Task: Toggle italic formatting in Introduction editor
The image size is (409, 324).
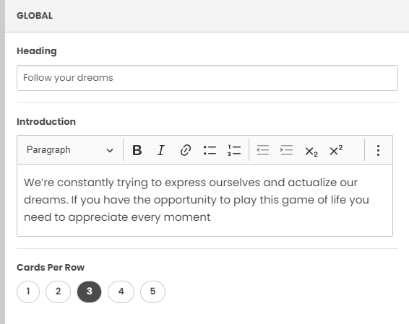Action: point(161,150)
